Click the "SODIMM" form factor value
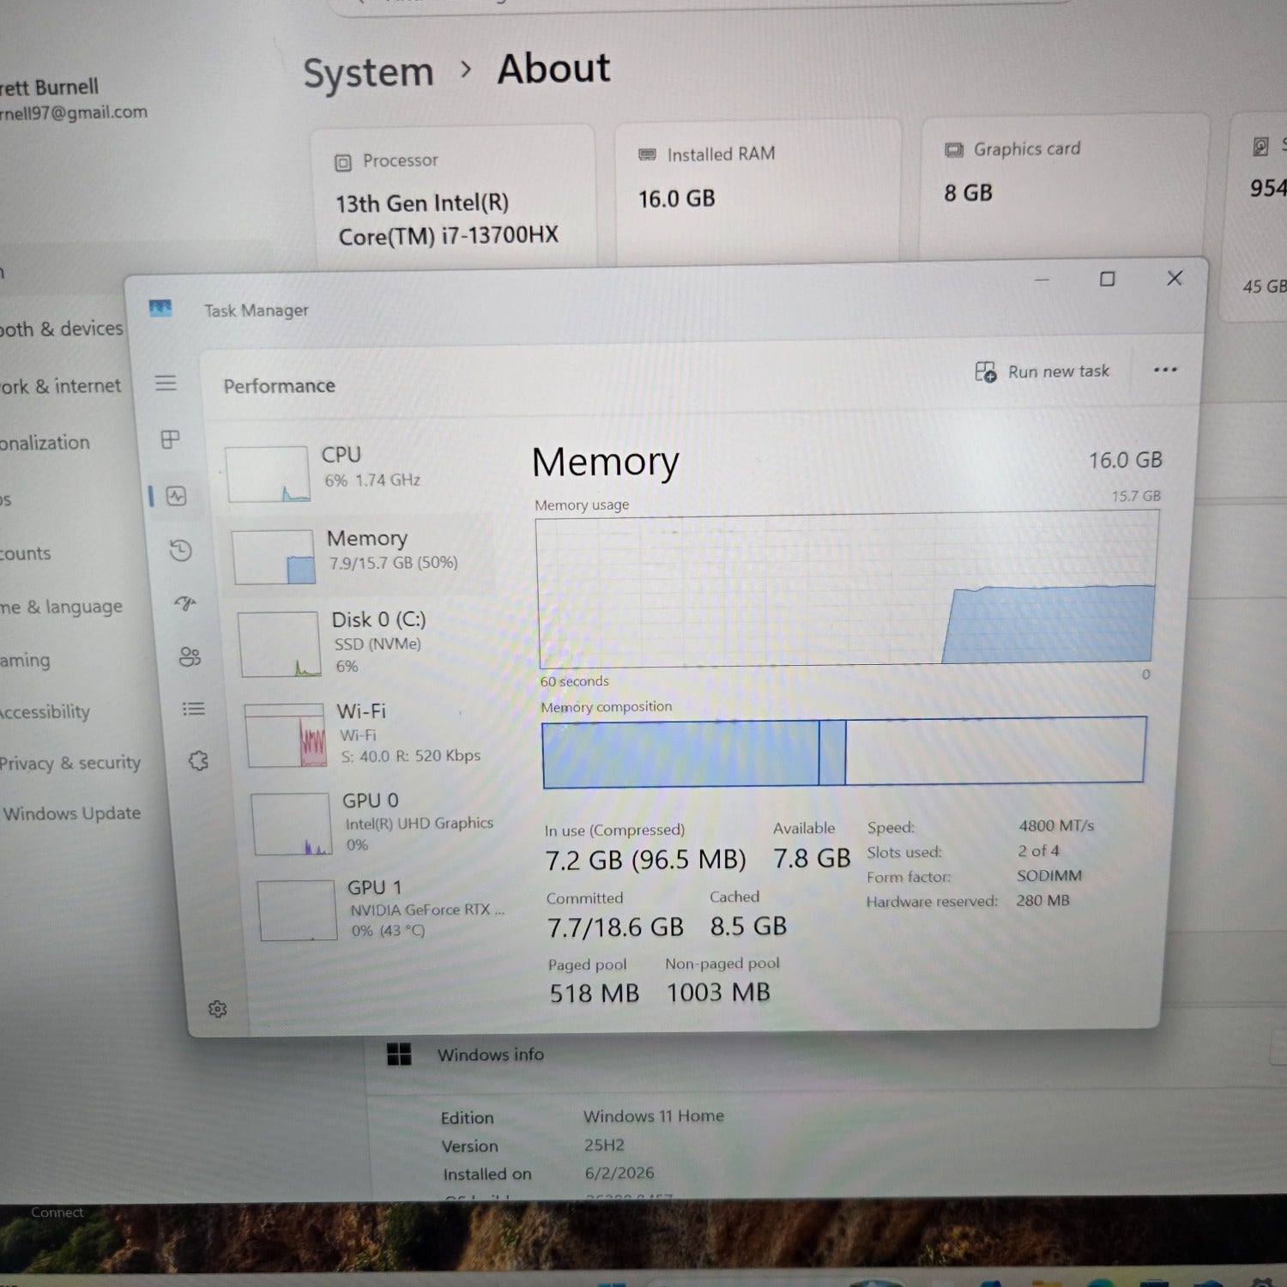 click(1049, 875)
